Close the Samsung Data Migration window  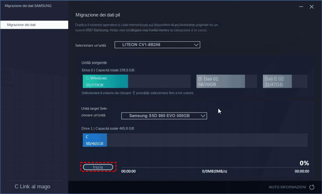click(x=312, y=7)
